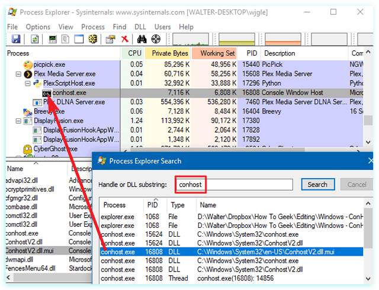The width and height of the screenshot is (379, 290).
Task: Open the Users menu
Action: click(162, 27)
